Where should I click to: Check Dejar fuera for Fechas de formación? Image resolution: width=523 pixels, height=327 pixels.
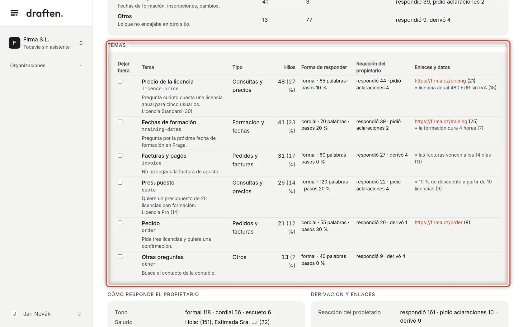point(120,122)
